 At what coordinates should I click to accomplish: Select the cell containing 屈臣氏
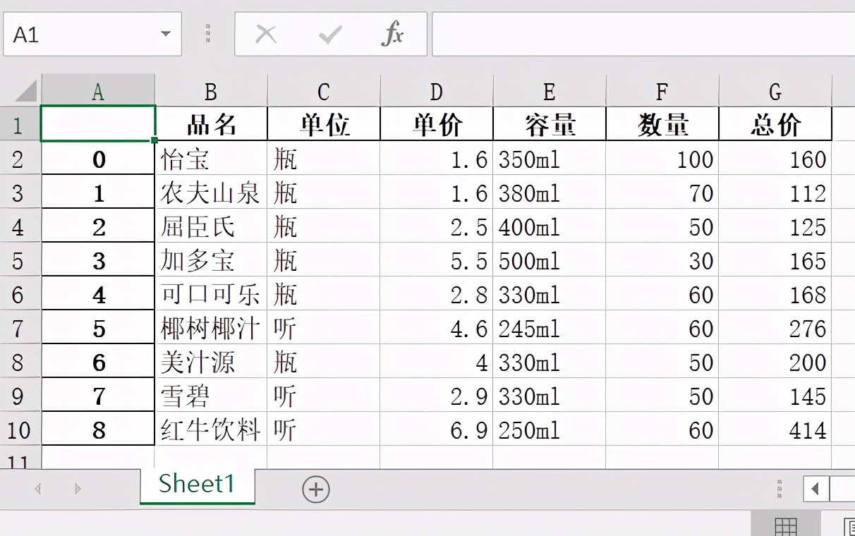pos(211,226)
